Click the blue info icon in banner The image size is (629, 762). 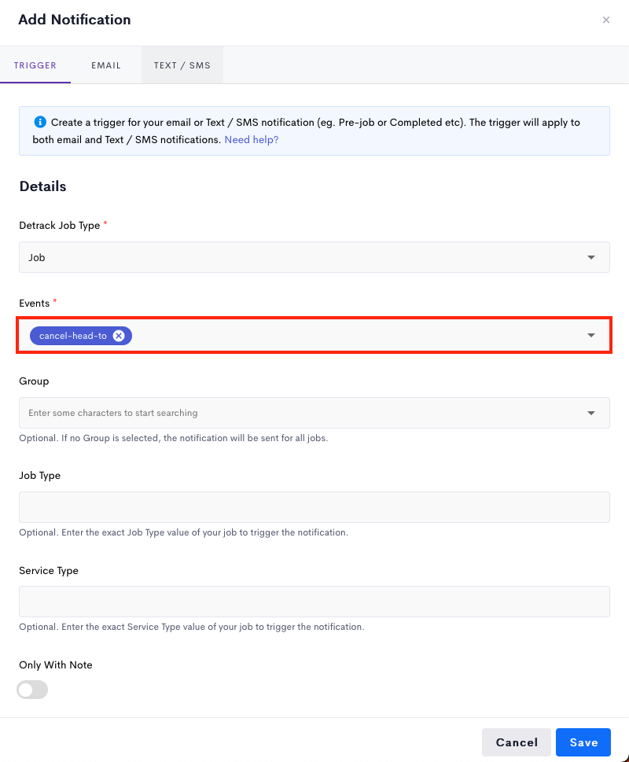click(x=40, y=122)
